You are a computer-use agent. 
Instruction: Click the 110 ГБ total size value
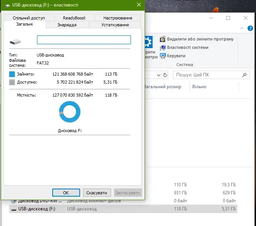click(x=180, y=185)
